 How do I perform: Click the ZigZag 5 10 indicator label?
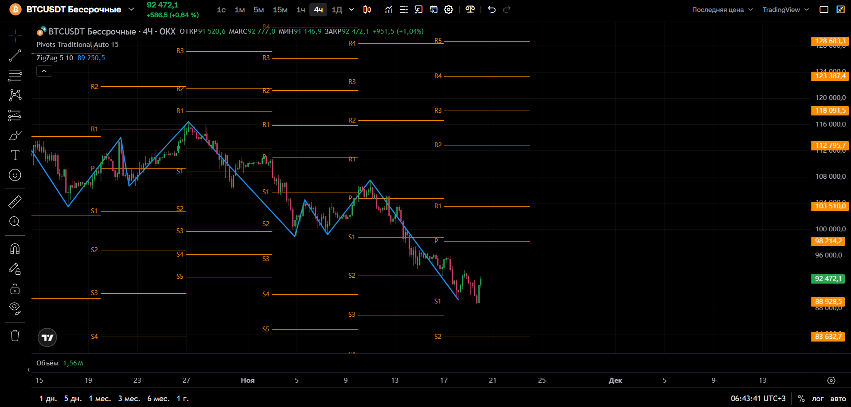55,58
